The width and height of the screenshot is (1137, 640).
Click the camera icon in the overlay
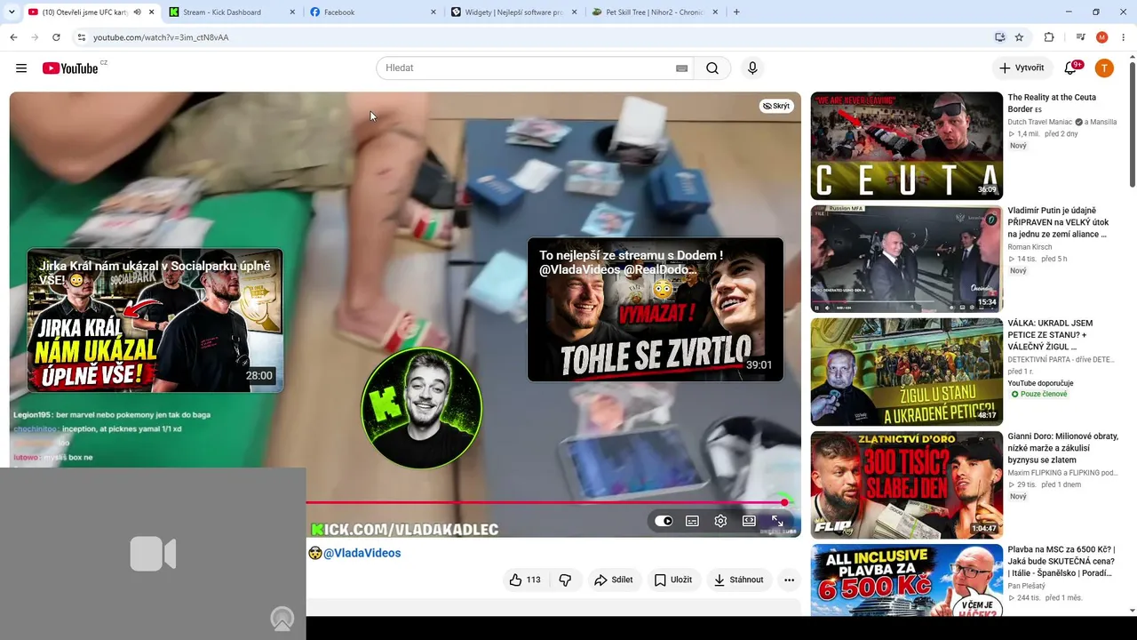click(153, 554)
